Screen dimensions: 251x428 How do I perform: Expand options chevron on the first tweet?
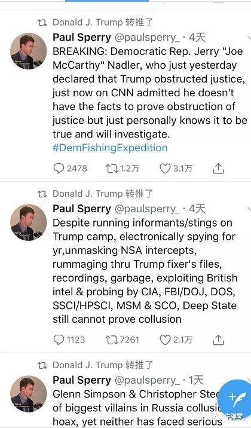(x=249, y=38)
